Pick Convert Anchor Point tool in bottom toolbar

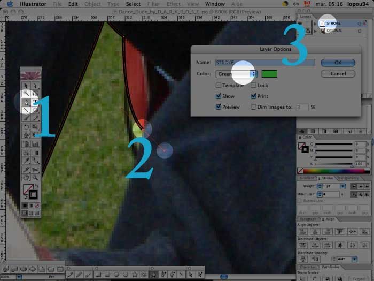(181, 274)
